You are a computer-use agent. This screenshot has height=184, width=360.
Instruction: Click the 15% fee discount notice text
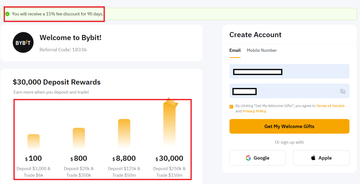coord(58,14)
